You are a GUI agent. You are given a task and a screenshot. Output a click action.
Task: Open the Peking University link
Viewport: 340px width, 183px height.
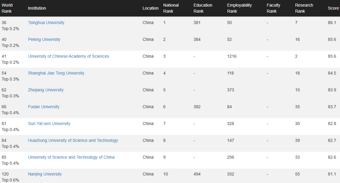(44, 39)
